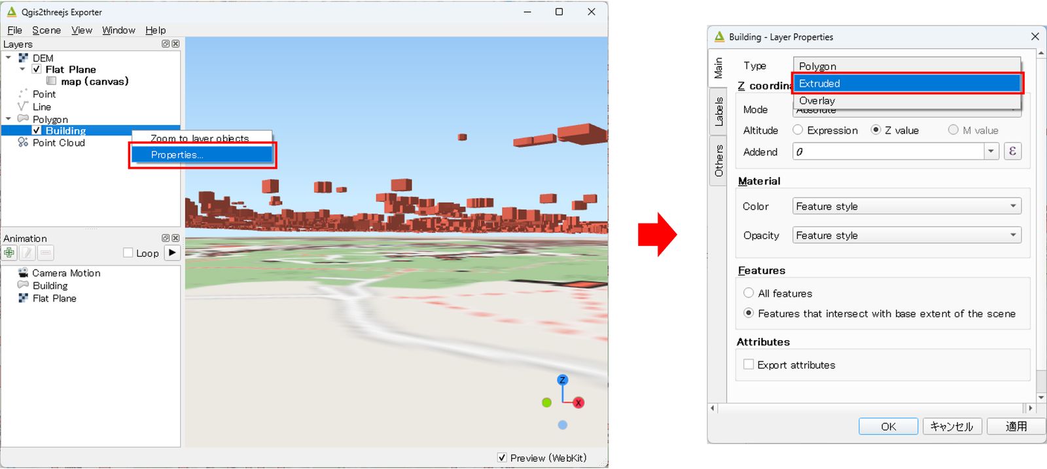Float the Animation panel with its undock icon
The height and width of the screenshot is (469, 1047).
point(166,238)
